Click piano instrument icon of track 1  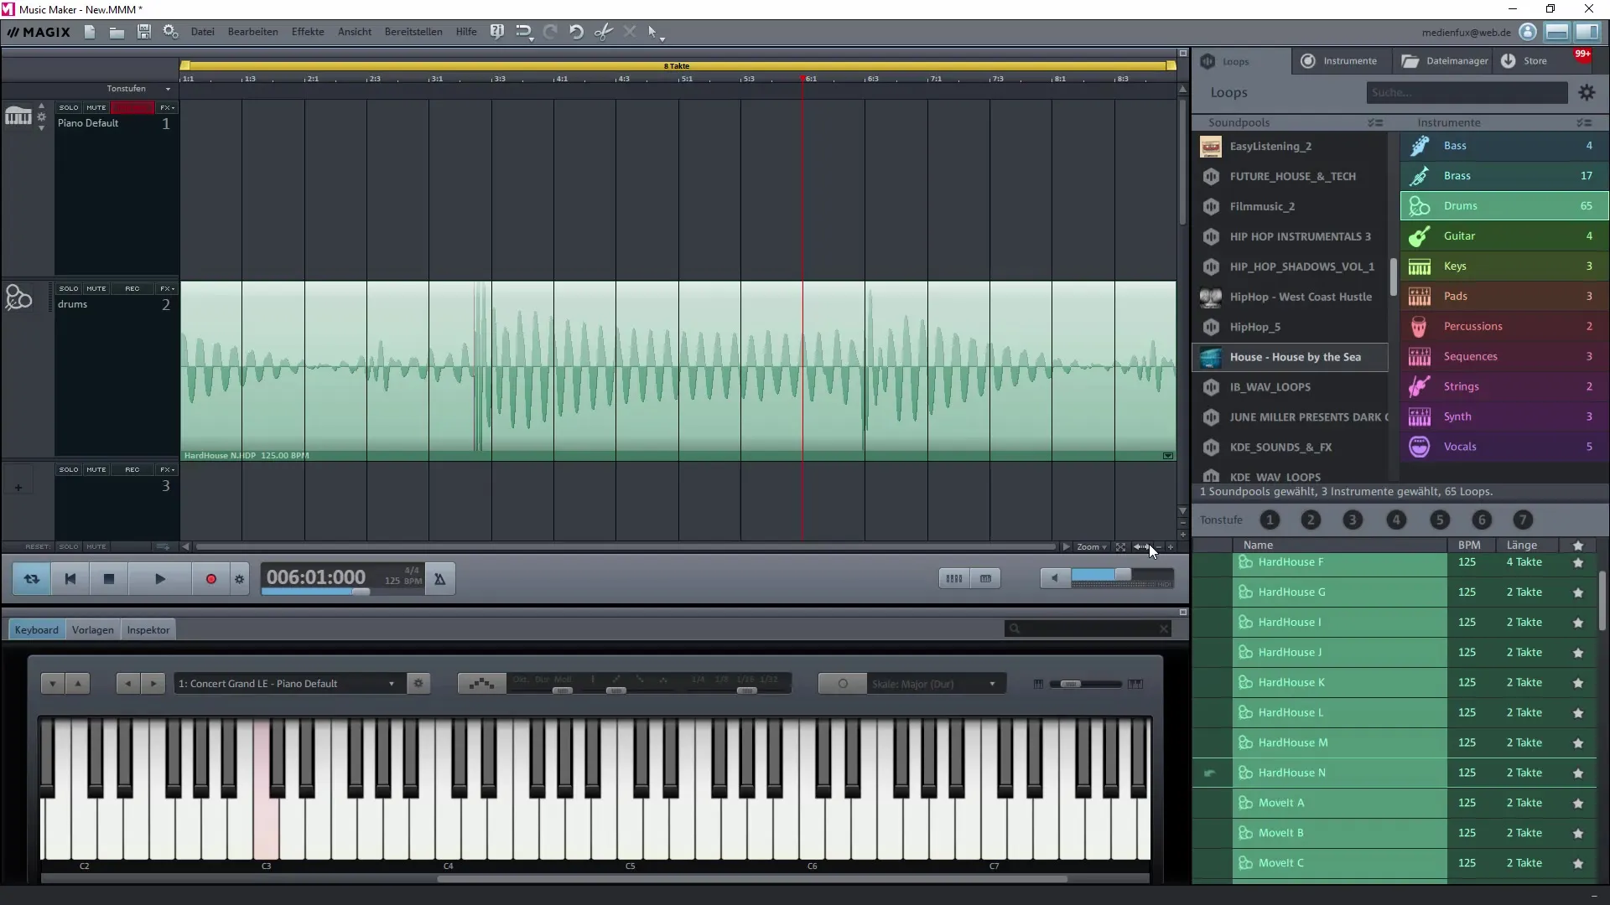coord(18,116)
